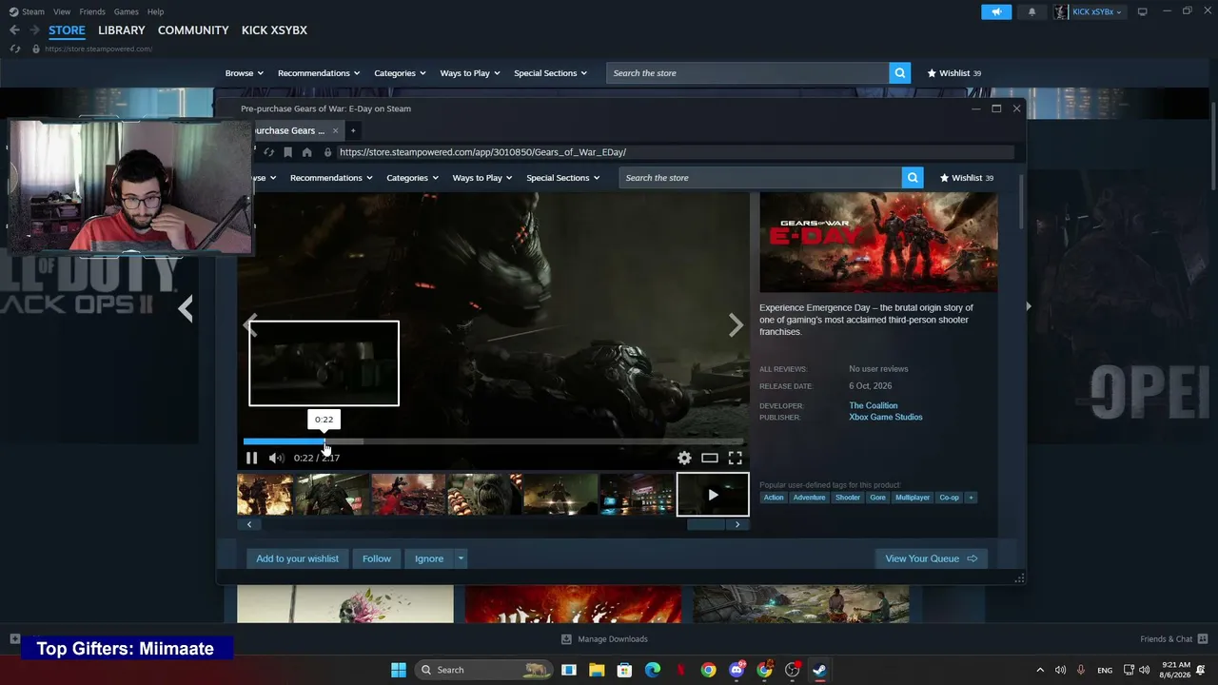Image resolution: width=1218 pixels, height=685 pixels.
Task: Select first trailer thumbnail in strip
Action: pyautogui.click(x=265, y=495)
